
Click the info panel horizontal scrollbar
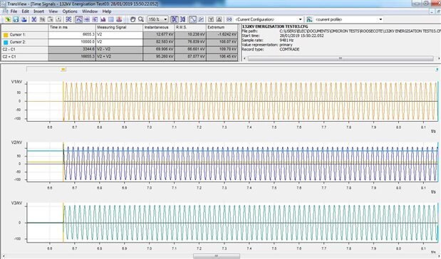click(x=341, y=58)
